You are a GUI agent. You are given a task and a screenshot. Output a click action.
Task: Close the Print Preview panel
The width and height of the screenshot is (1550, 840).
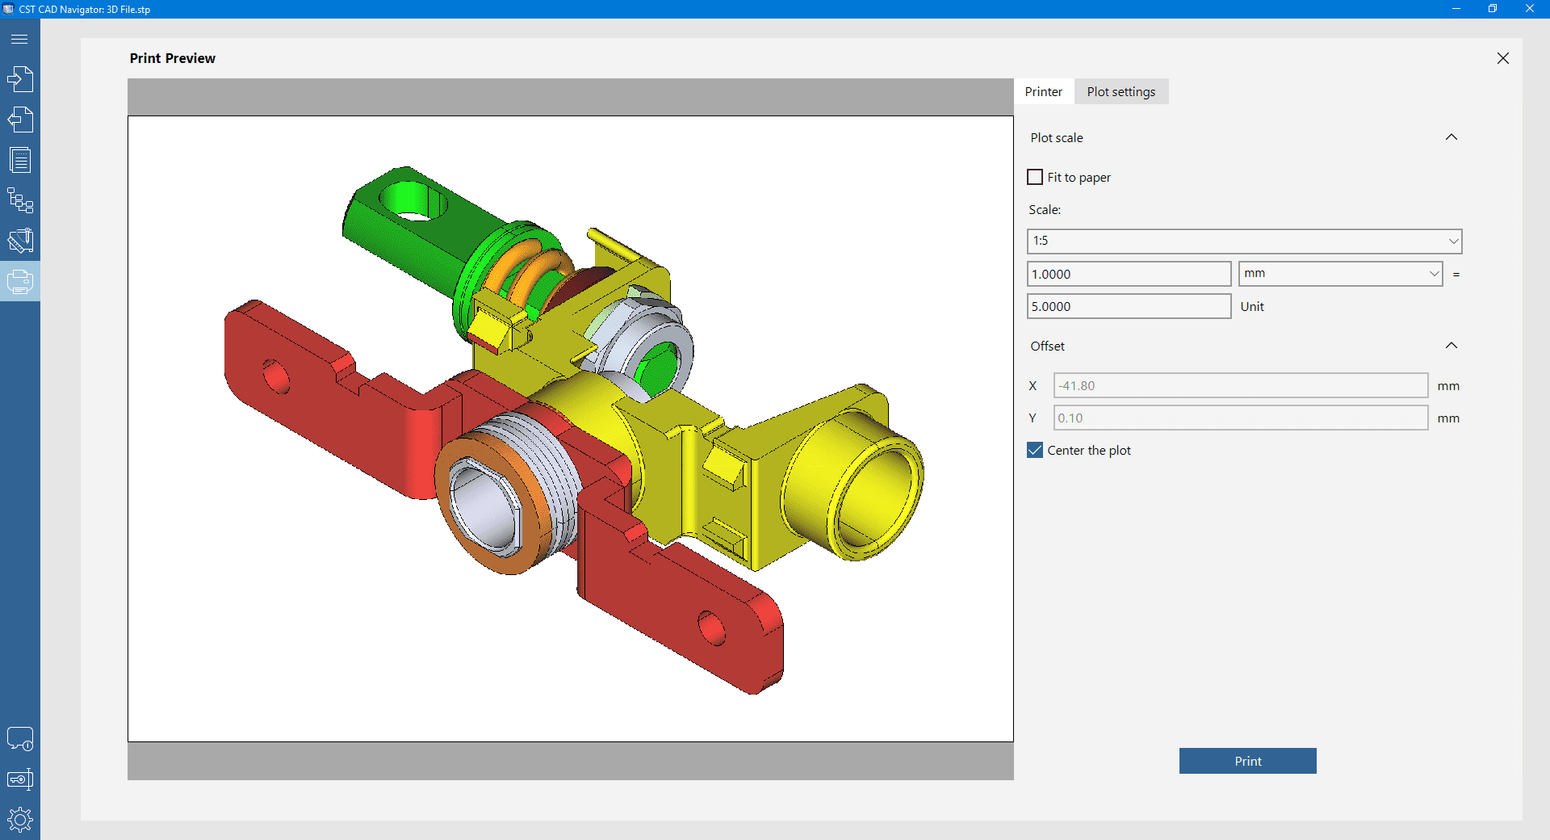click(1502, 58)
